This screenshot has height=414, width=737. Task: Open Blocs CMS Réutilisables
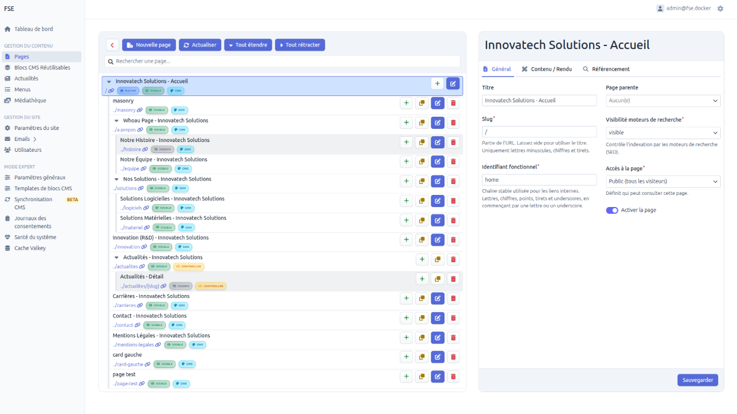pos(41,68)
